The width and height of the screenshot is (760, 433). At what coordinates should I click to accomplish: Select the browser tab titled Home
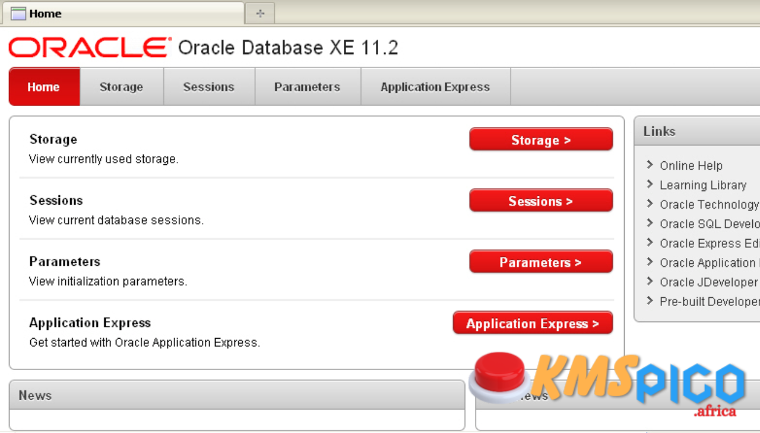tap(122, 13)
